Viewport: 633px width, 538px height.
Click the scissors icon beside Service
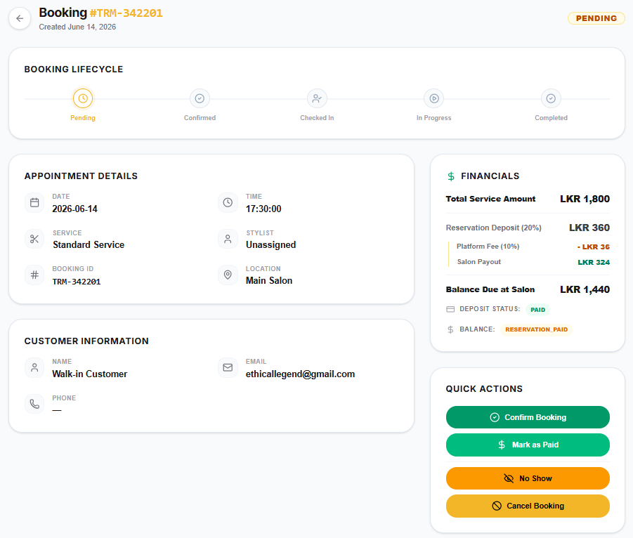[34, 239]
